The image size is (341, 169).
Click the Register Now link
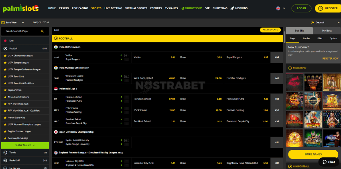330,58
